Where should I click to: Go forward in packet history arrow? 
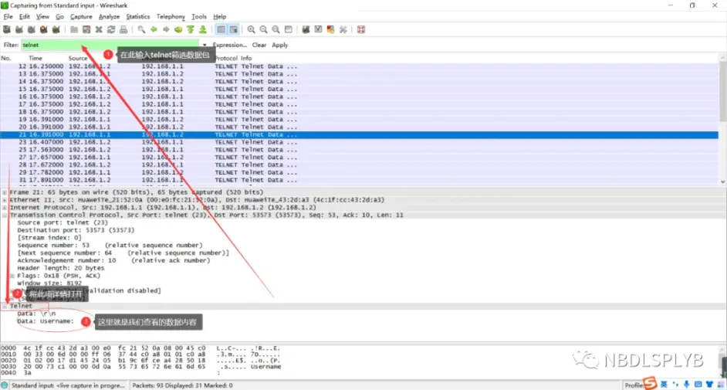click(166, 29)
